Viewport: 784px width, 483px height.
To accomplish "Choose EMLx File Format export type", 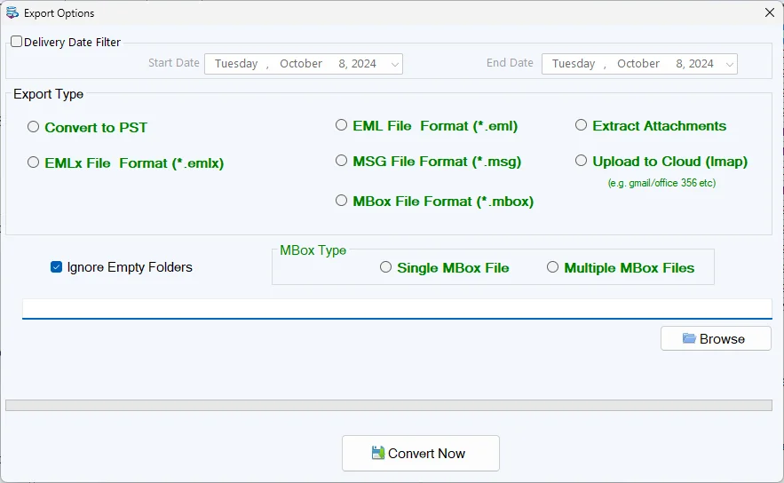I will click(34, 162).
